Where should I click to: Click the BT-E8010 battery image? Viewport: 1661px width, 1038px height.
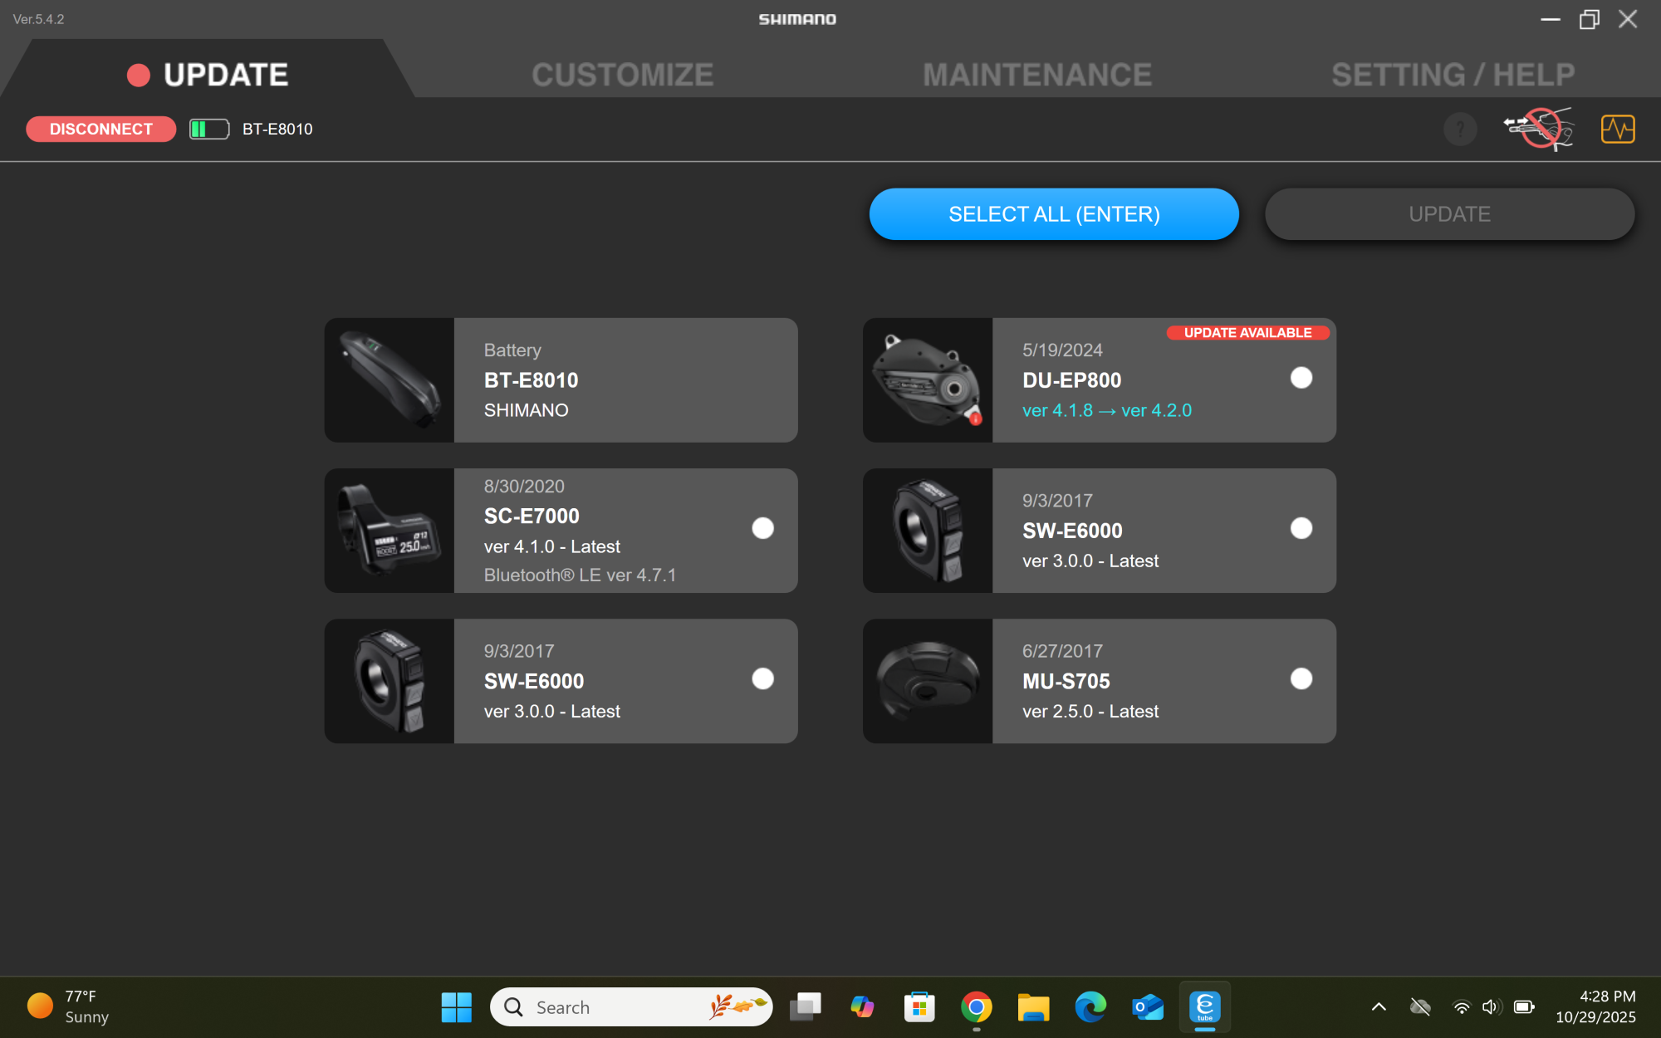click(x=389, y=379)
